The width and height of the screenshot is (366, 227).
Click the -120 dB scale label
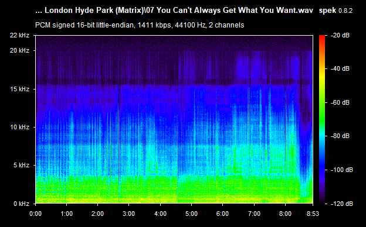tap(342, 204)
